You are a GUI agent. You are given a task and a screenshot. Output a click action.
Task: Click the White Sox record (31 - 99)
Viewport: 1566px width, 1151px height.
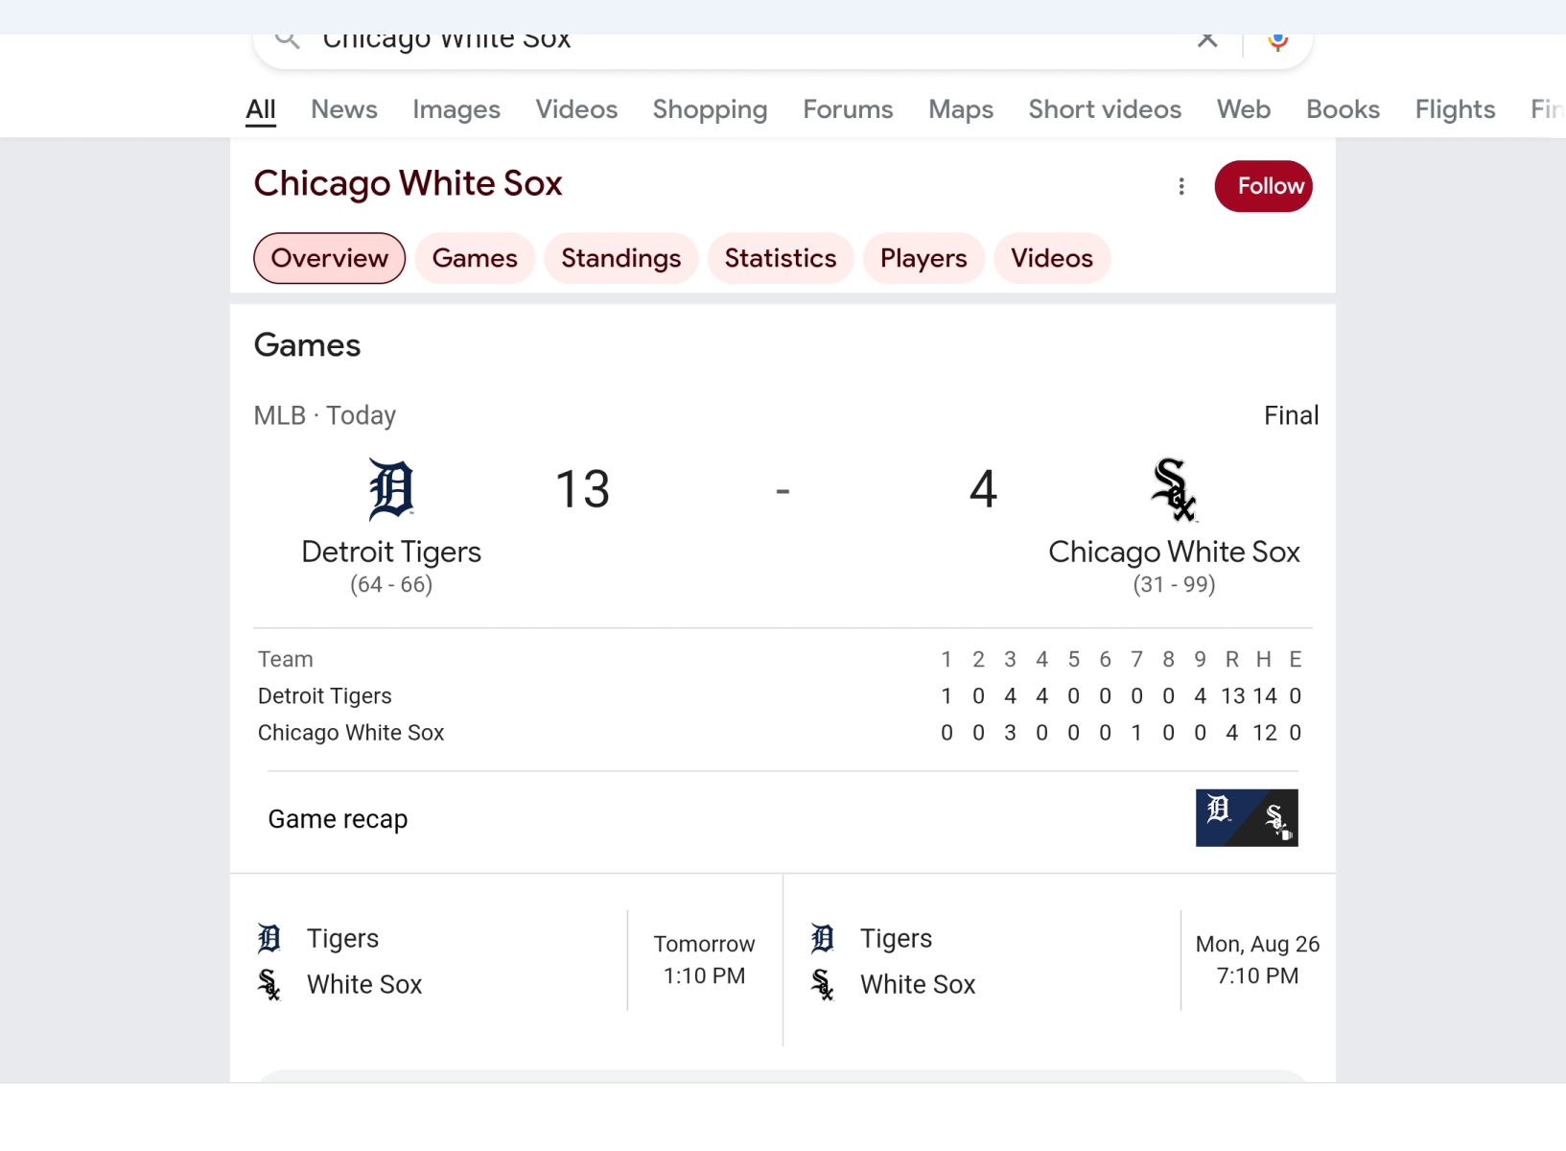click(1174, 584)
